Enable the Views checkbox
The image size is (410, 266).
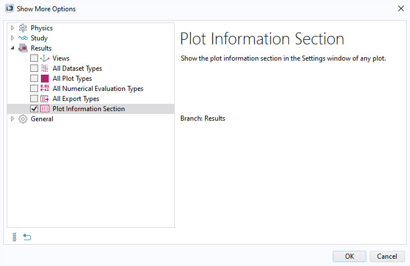[34, 58]
